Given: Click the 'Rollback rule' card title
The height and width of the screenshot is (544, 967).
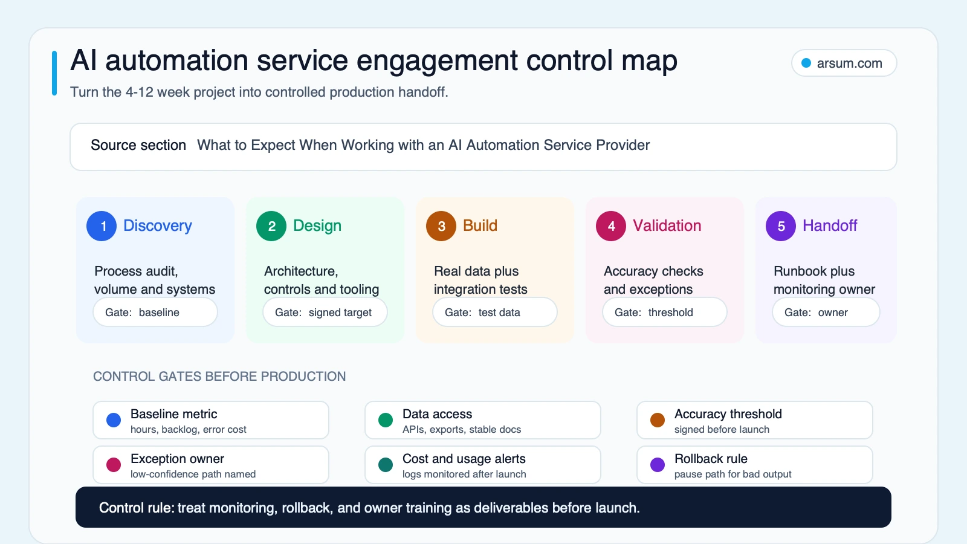Looking at the screenshot, I should click(711, 459).
